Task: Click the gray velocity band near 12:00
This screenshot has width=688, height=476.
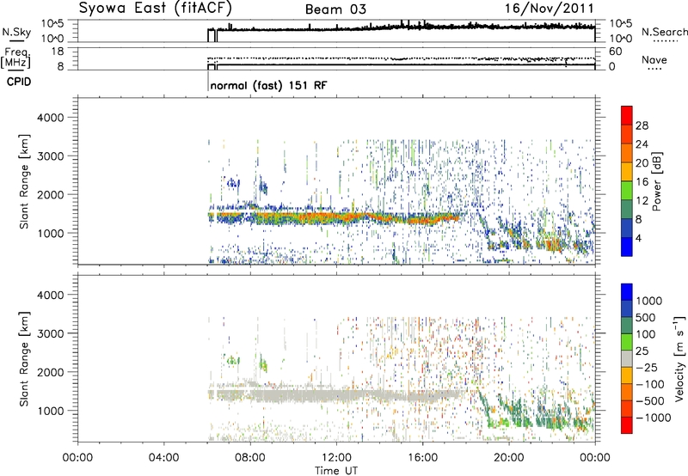Action: 336,394
